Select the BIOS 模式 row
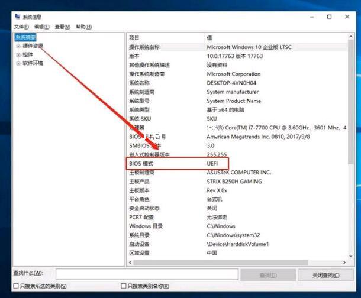This screenshot has width=361, height=298. click(x=178, y=163)
